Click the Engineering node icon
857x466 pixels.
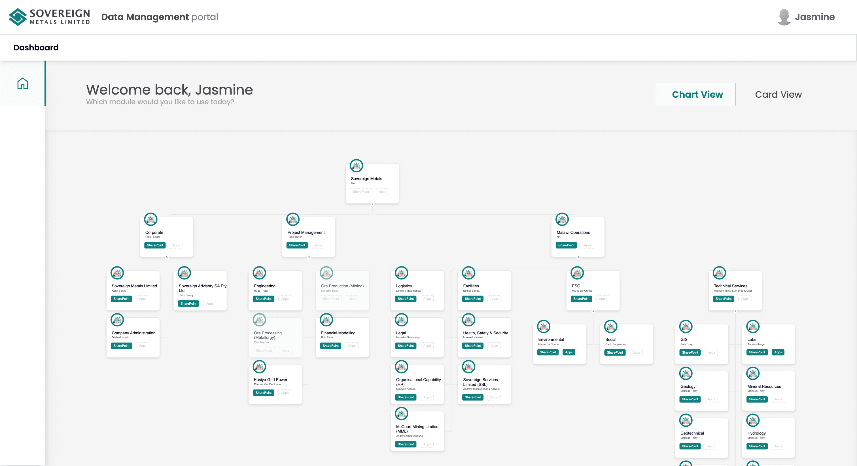point(260,273)
